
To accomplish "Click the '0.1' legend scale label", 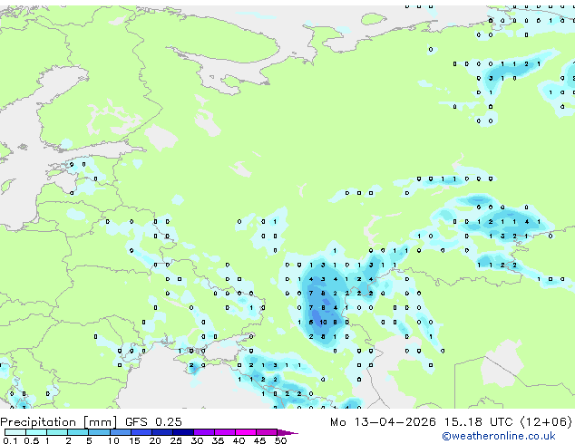I will [x=10, y=440].
